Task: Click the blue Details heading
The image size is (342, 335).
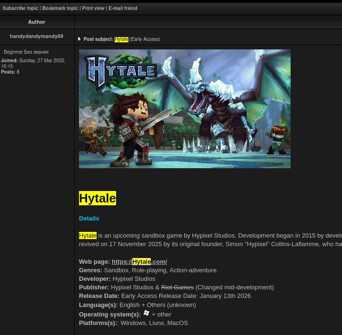Action: coord(89,219)
